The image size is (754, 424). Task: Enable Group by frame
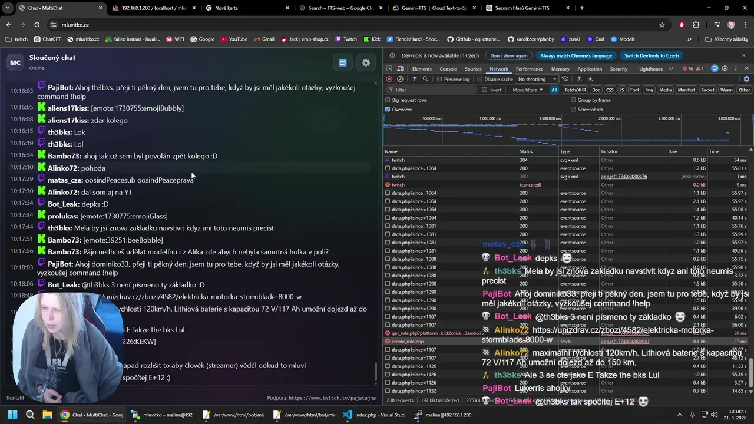coord(573,100)
